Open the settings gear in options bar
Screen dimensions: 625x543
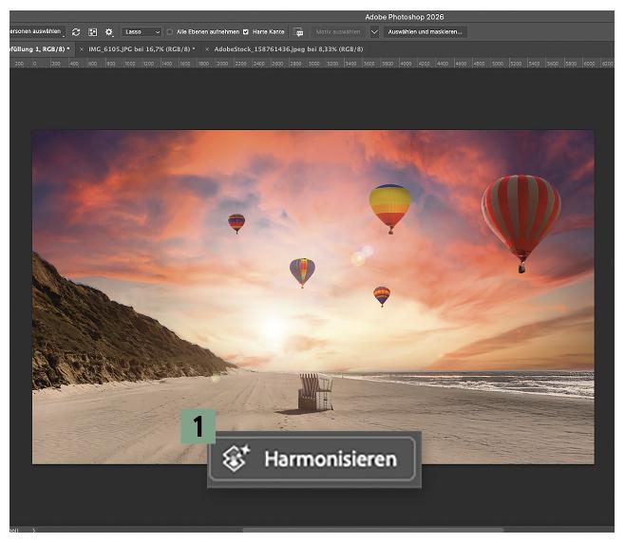pos(109,32)
